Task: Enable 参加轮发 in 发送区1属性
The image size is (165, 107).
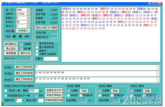Action: (x=80, y=95)
